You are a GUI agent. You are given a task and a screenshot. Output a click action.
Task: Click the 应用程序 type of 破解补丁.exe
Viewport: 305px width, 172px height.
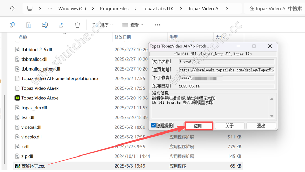(178, 166)
